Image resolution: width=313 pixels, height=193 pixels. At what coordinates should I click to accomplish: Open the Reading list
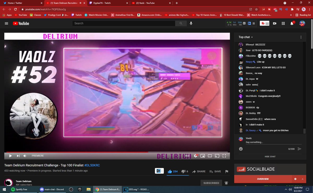click(303, 15)
